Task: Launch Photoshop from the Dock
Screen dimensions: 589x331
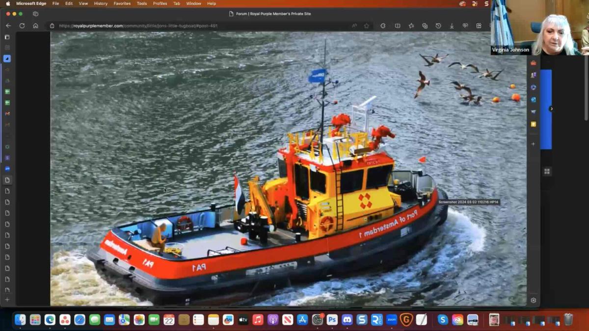Action: [332, 320]
